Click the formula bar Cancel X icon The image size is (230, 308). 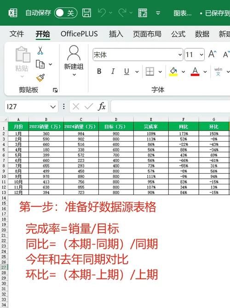(x=76, y=107)
